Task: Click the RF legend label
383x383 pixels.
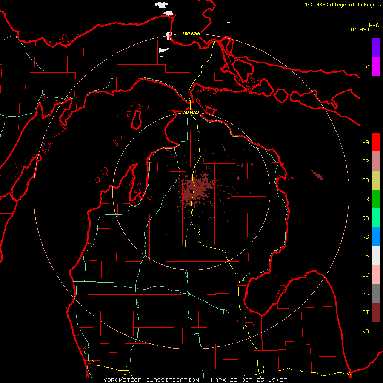Action: tap(366, 48)
